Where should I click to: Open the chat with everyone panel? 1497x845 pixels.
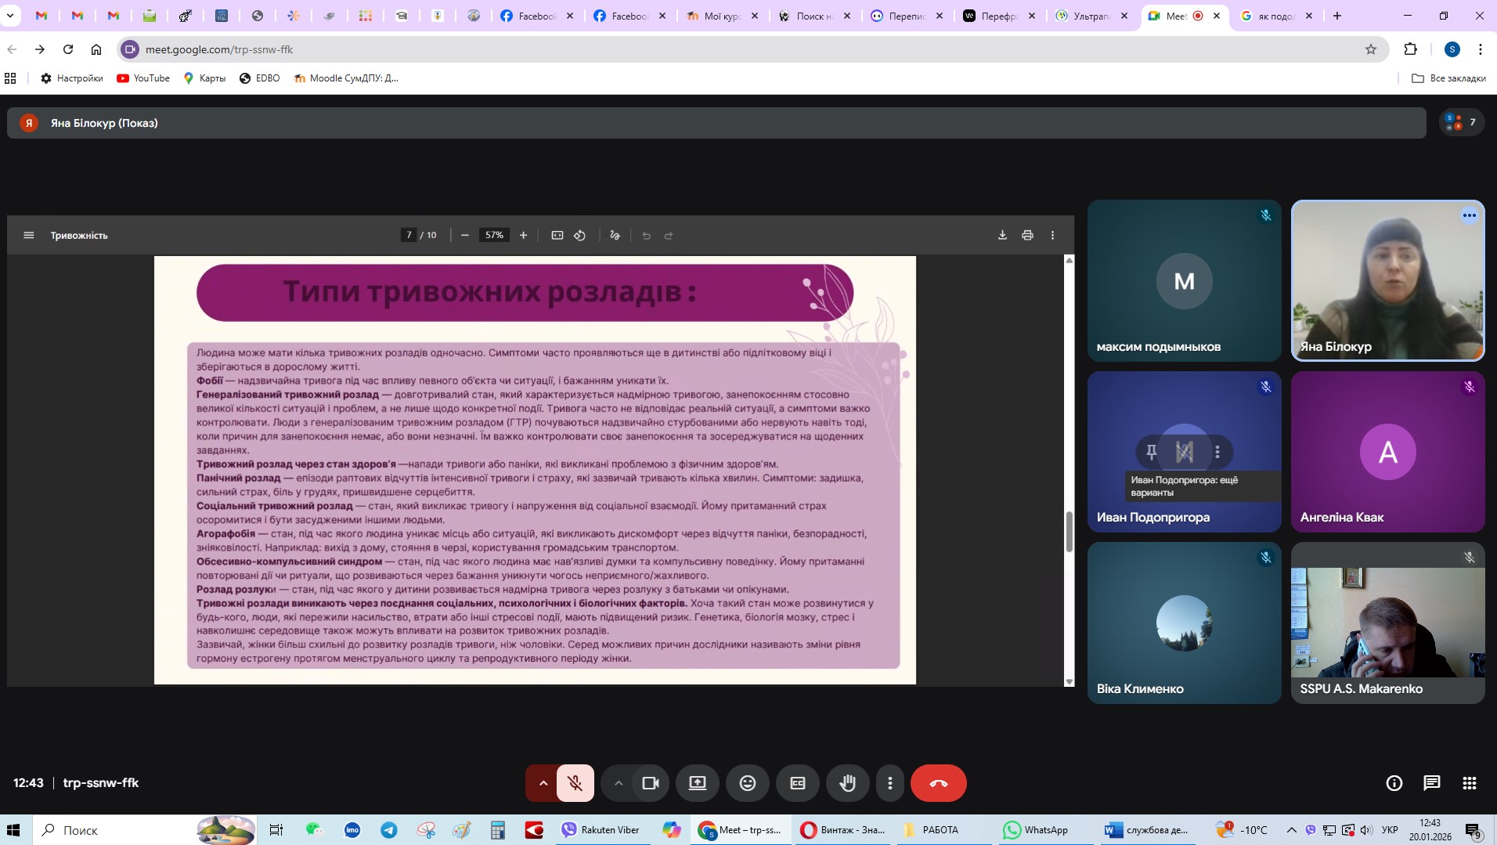tap(1431, 783)
